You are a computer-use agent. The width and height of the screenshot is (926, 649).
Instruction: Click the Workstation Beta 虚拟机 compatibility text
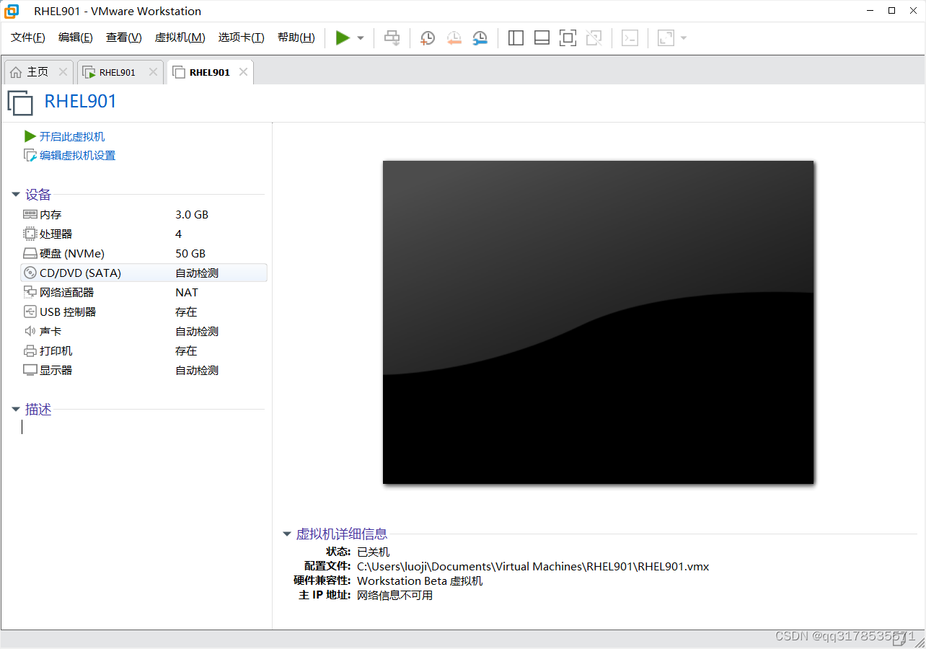click(420, 580)
